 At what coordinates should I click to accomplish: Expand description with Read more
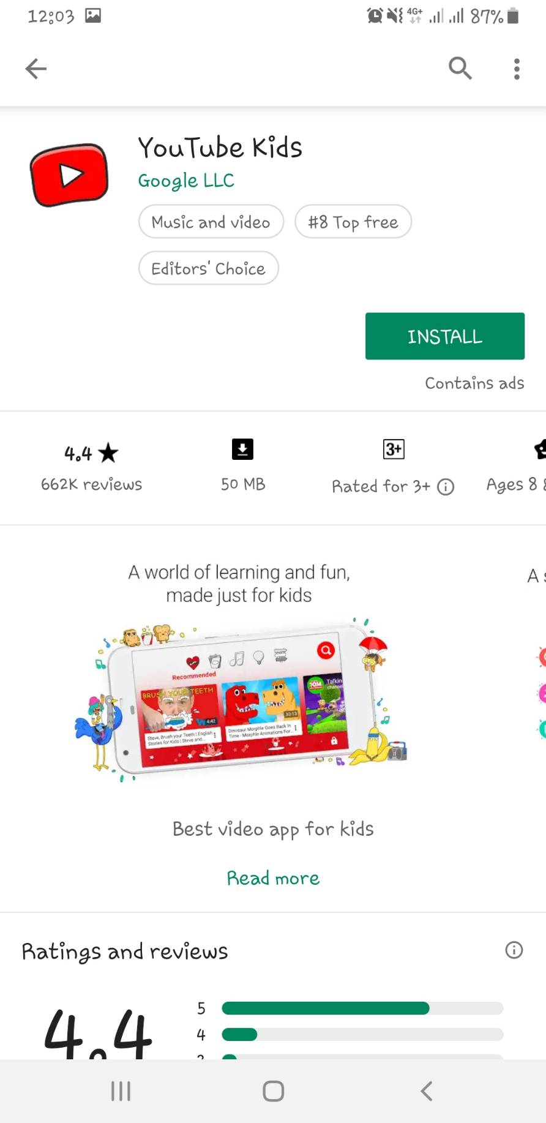[x=273, y=878]
